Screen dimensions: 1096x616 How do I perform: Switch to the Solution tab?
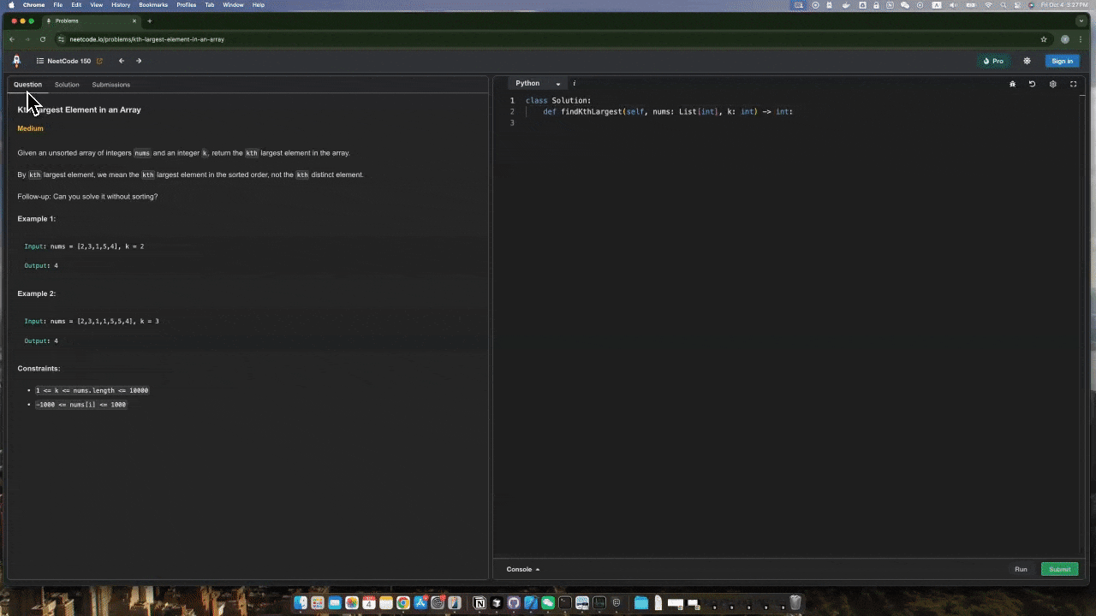67,85
